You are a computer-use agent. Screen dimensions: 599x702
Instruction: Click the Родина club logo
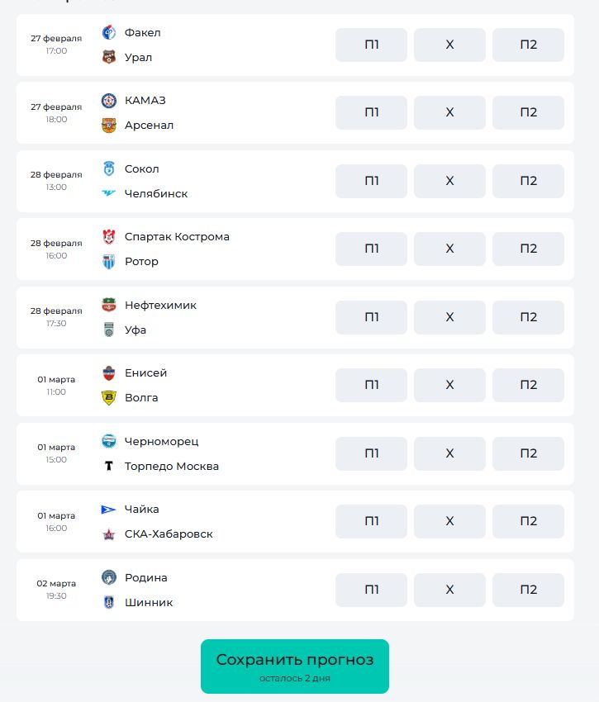109,577
